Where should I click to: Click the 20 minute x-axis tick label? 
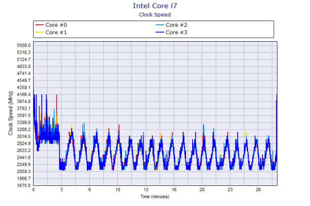[202, 190]
